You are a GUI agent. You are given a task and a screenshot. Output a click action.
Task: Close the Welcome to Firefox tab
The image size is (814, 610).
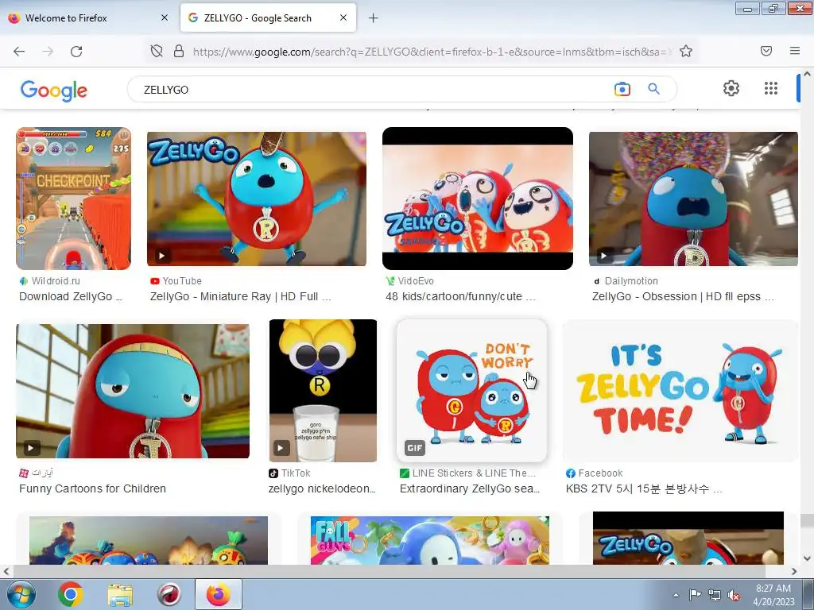(165, 17)
